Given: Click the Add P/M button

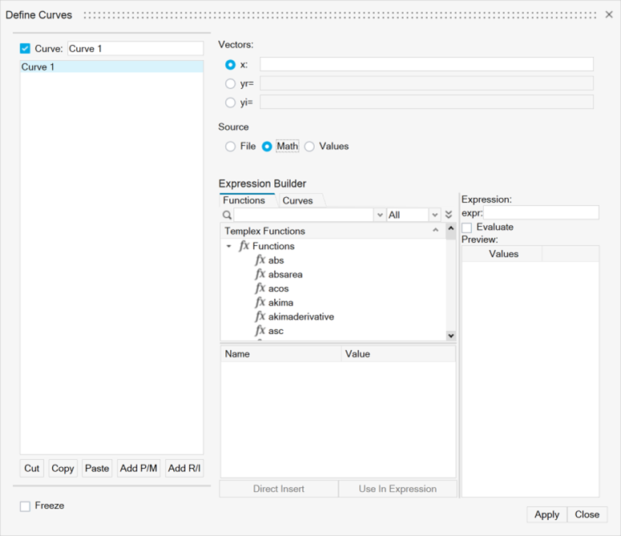Looking at the screenshot, I should pos(139,469).
